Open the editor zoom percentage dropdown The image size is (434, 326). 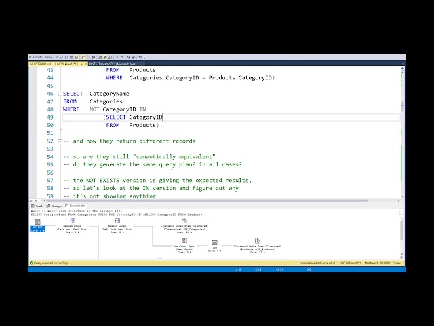point(34,200)
